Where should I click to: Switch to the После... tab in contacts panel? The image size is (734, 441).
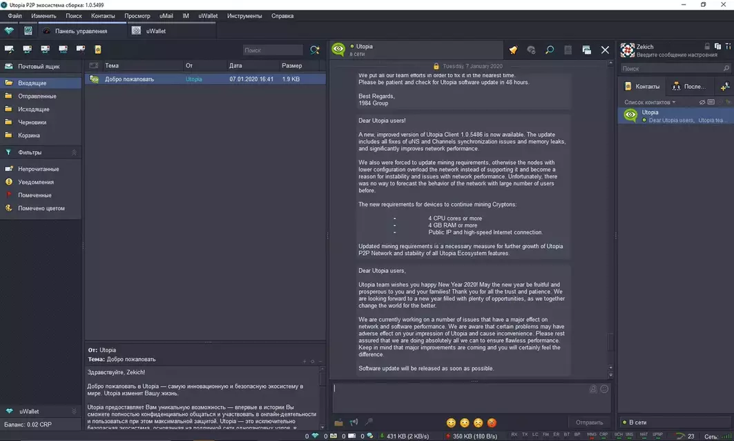coord(688,86)
